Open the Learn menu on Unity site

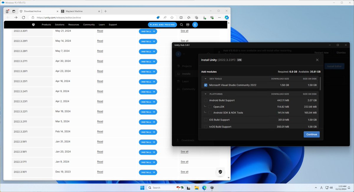click(102, 25)
